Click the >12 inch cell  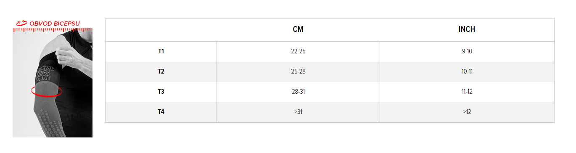[467, 112]
